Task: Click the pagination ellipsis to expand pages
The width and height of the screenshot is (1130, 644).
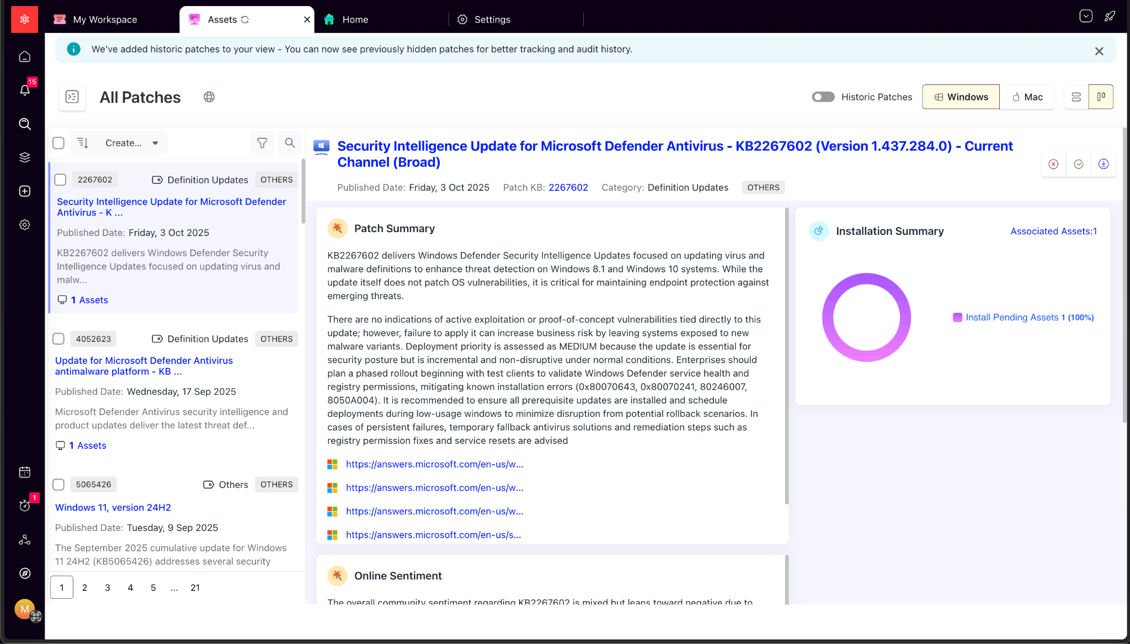Action: [x=174, y=588]
